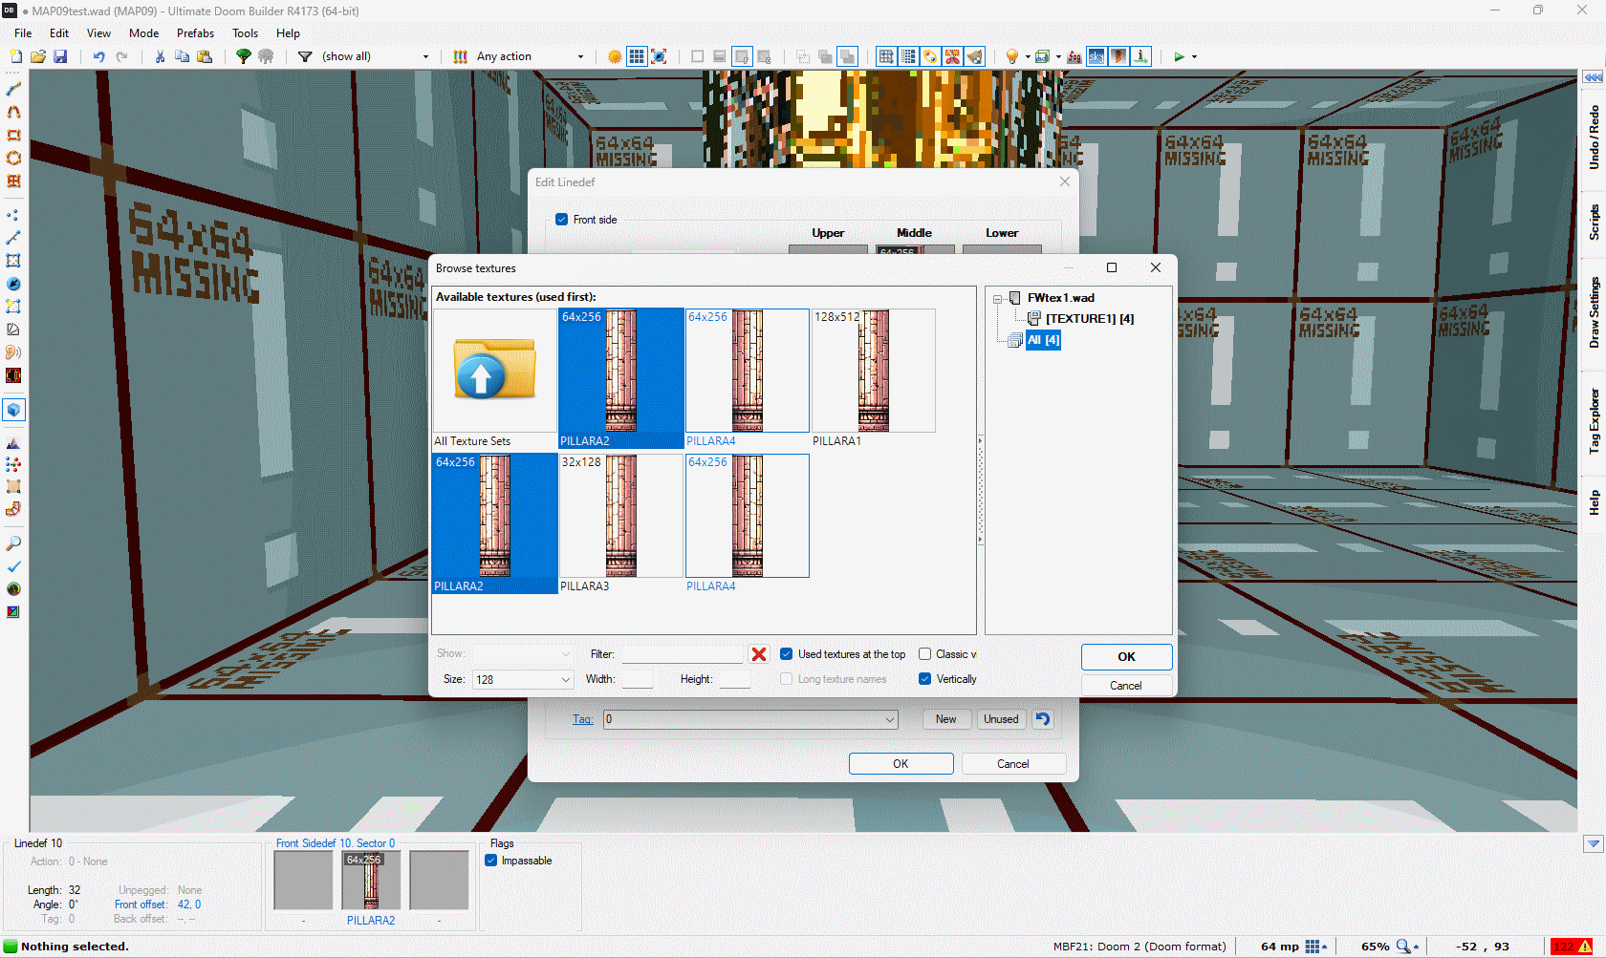Click the green tree Insert Prefab icon
This screenshot has height=958, width=1606.
pos(244,56)
